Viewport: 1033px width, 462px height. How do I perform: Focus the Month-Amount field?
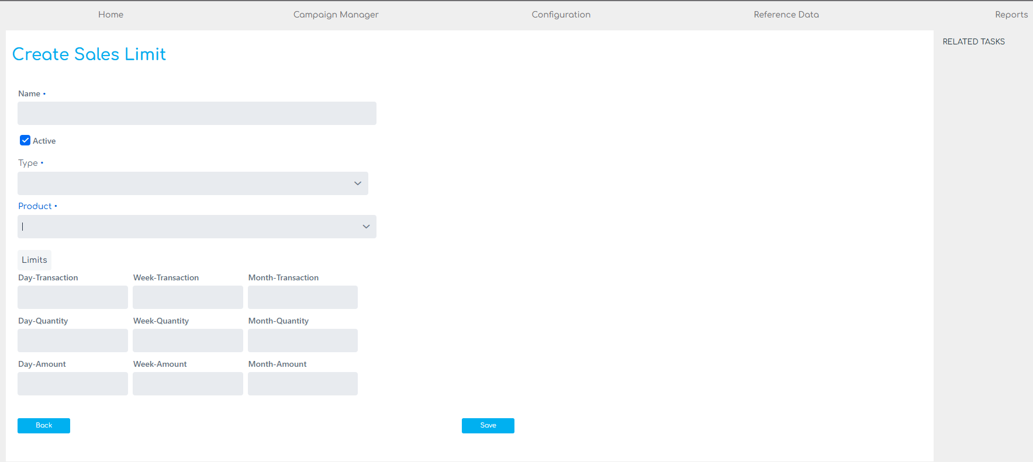pyautogui.click(x=302, y=384)
